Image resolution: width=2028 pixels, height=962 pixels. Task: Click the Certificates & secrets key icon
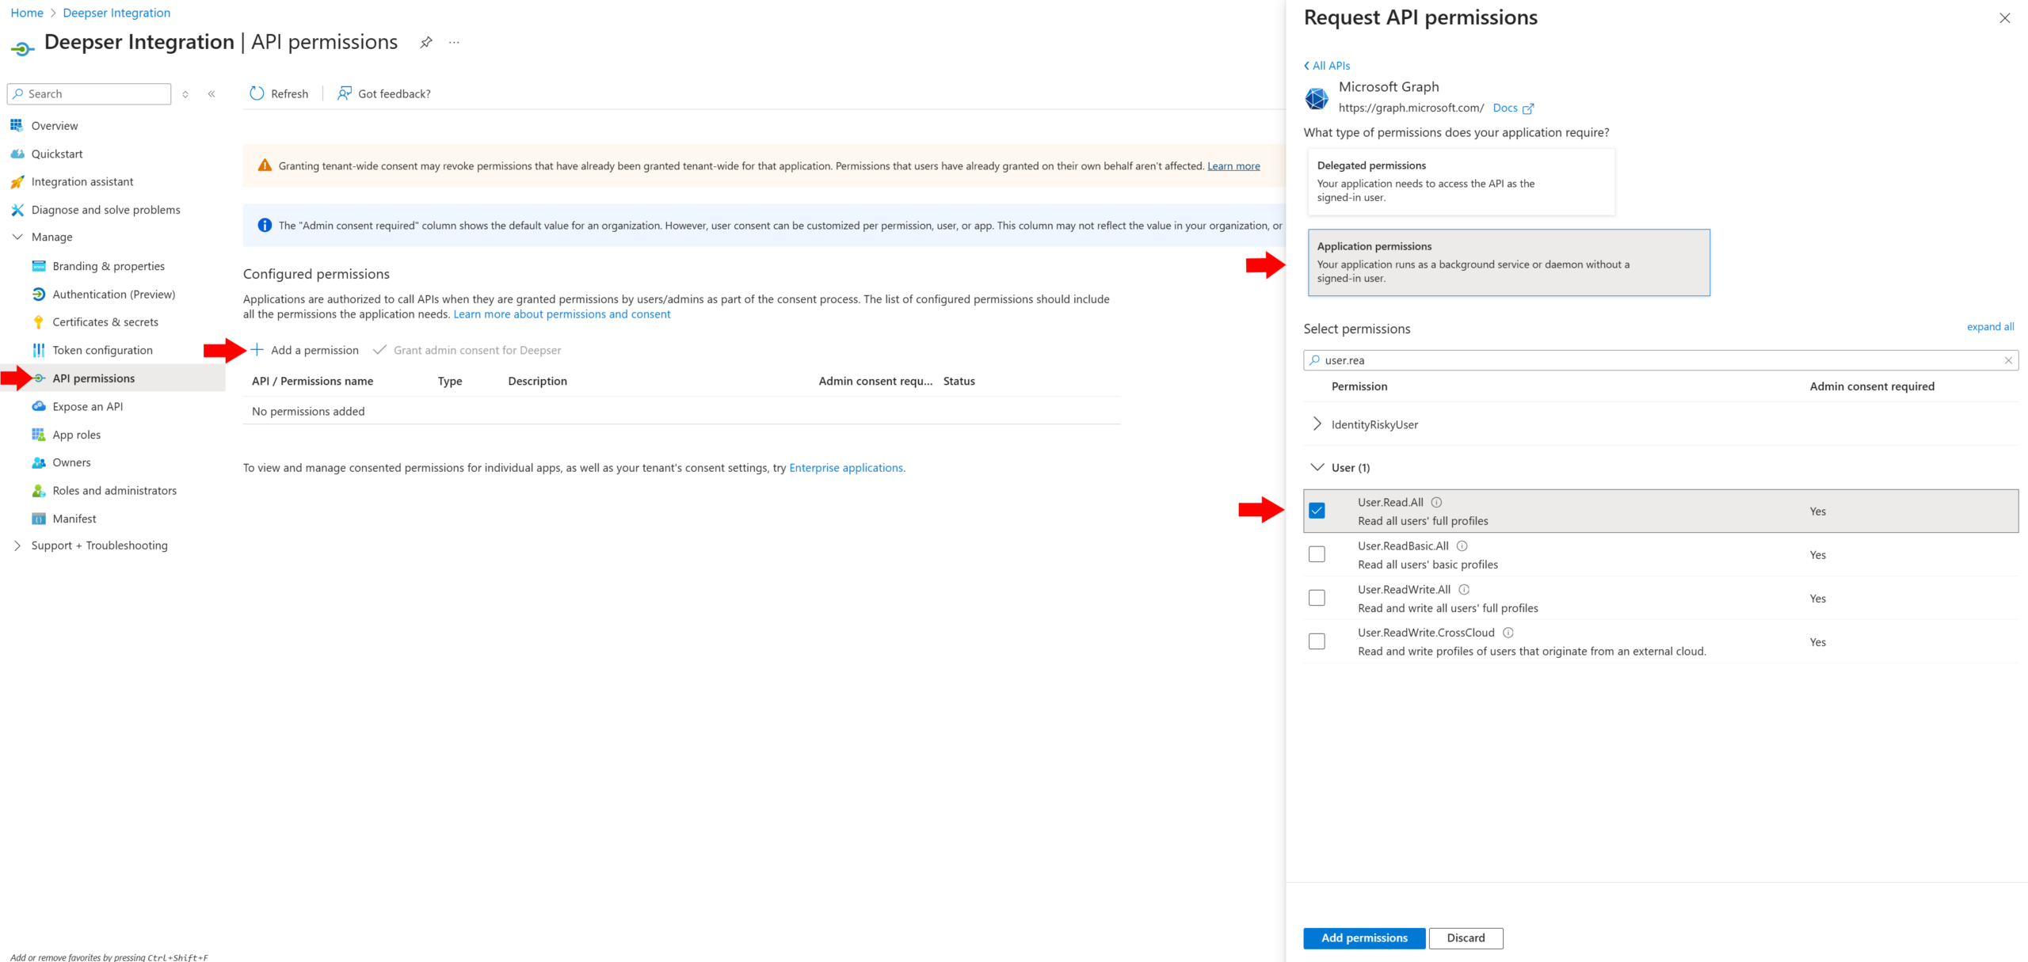click(x=38, y=322)
